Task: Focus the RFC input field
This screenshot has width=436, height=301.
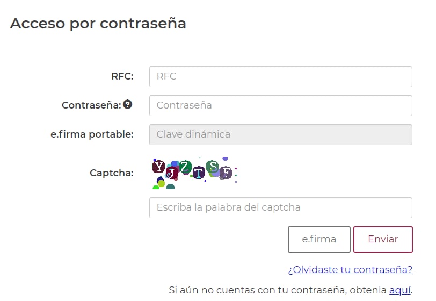Action: 280,76
